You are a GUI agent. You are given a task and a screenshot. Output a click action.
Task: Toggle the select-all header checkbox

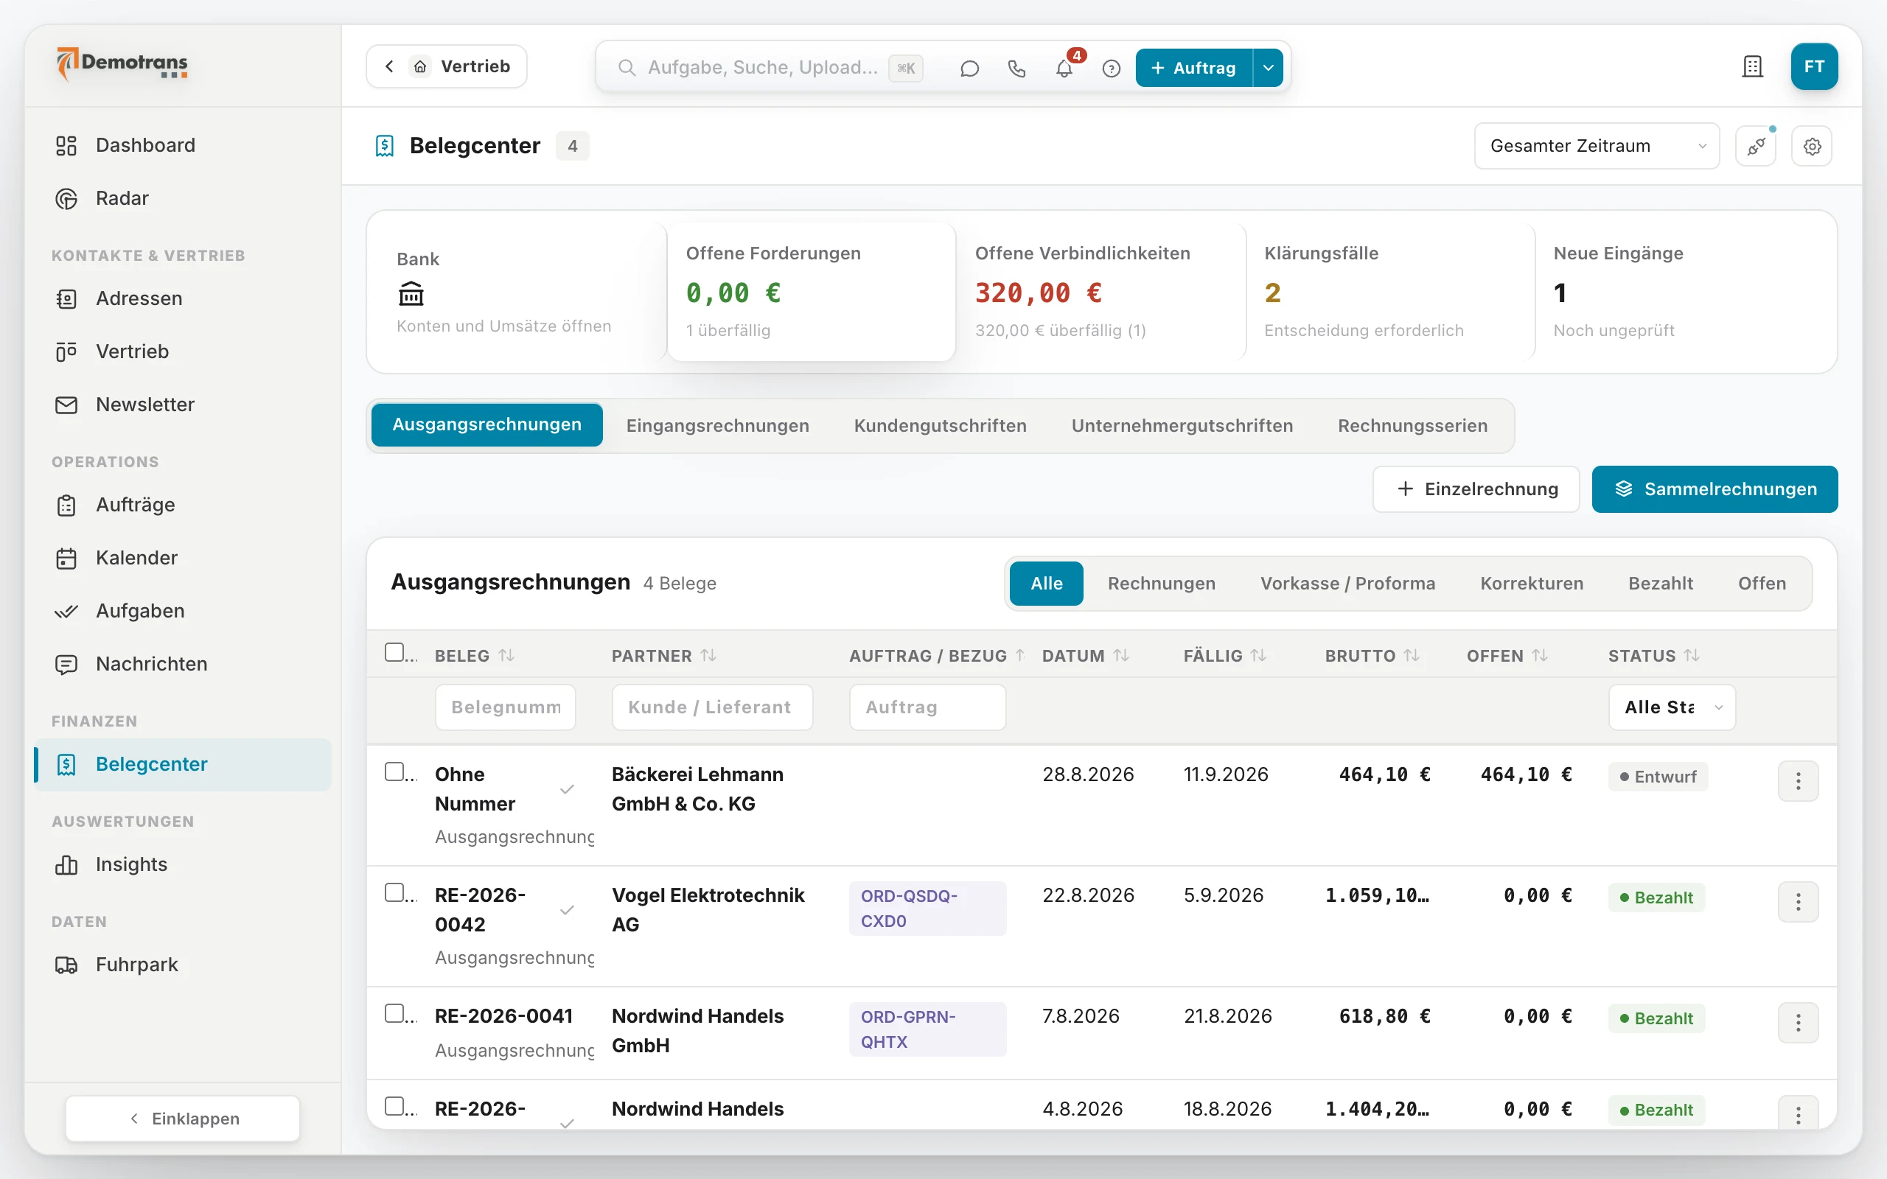[x=394, y=653]
